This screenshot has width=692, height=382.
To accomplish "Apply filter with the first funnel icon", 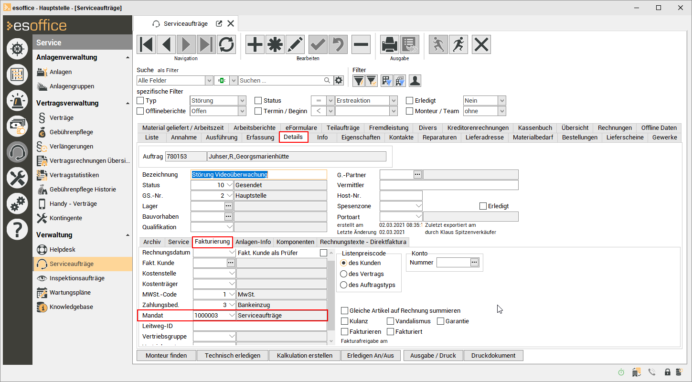I will [358, 81].
